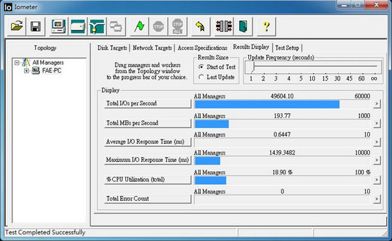The width and height of the screenshot is (392, 241).
Task: Open arrow menu for Average I/O Response Time
Action: pyautogui.click(x=377, y=142)
